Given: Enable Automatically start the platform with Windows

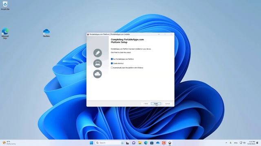Looking at the screenshot, I should coord(112,68).
